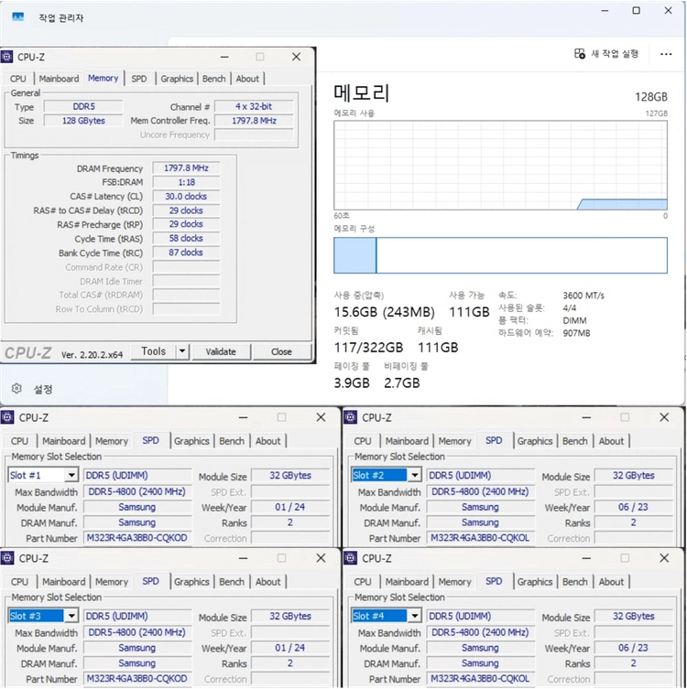This screenshot has width=687, height=689.
Task: Click Slot #2 part number M323R4GA3BB0-CQKOL
Action: click(x=480, y=538)
